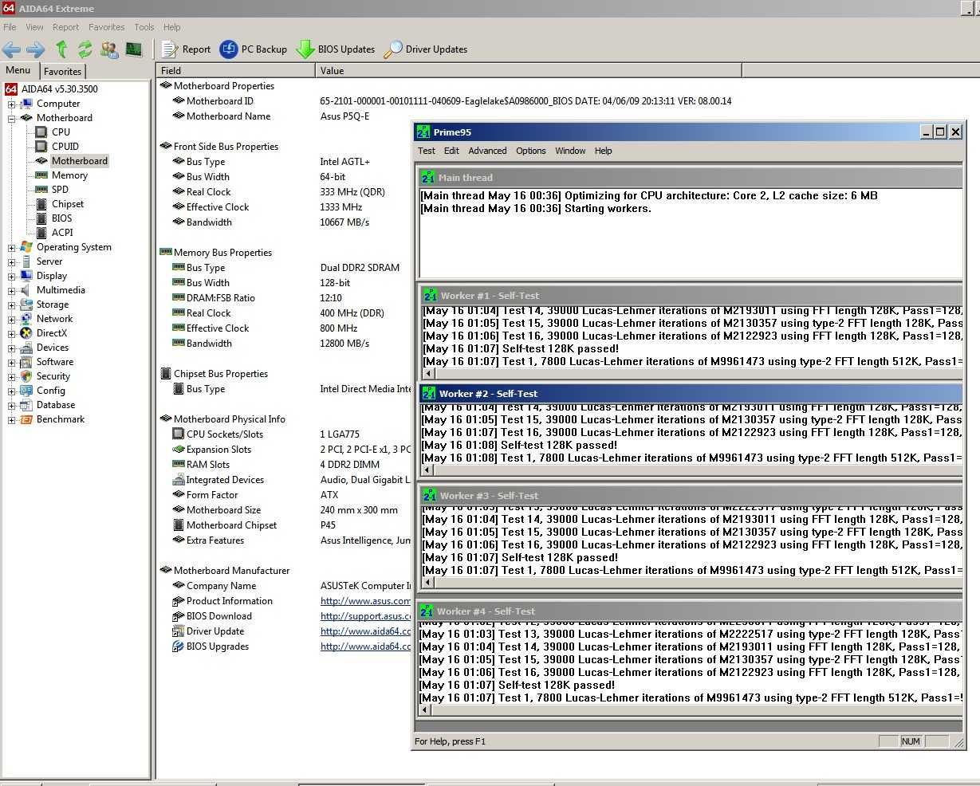Switch to the Menu tab
The width and height of the screenshot is (980, 786).
click(x=18, y=70)
